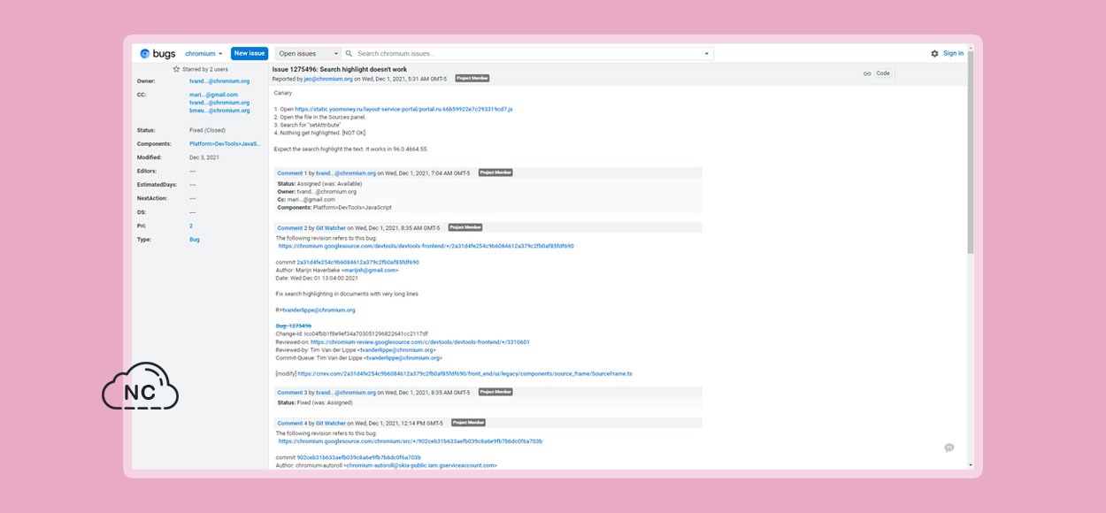Click Project Member badge on Comment 1
The image size is (1106, 513).
click(x=495, y=172)
